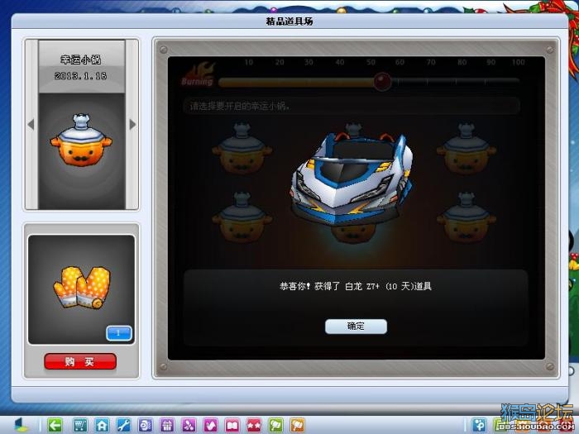Open the purple gift box icon
Screen dimensions: 579x434
(x=167, y=426)
